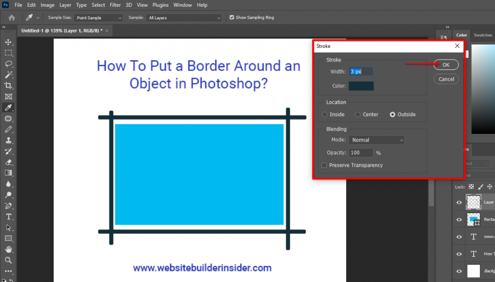Select the Zoom tool

[x=8, y=260]
